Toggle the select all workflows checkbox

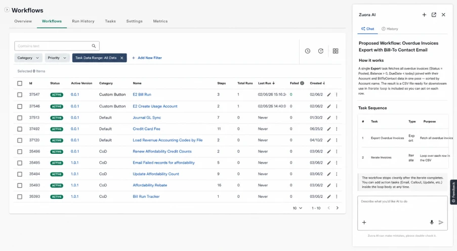tap(20, 83)
